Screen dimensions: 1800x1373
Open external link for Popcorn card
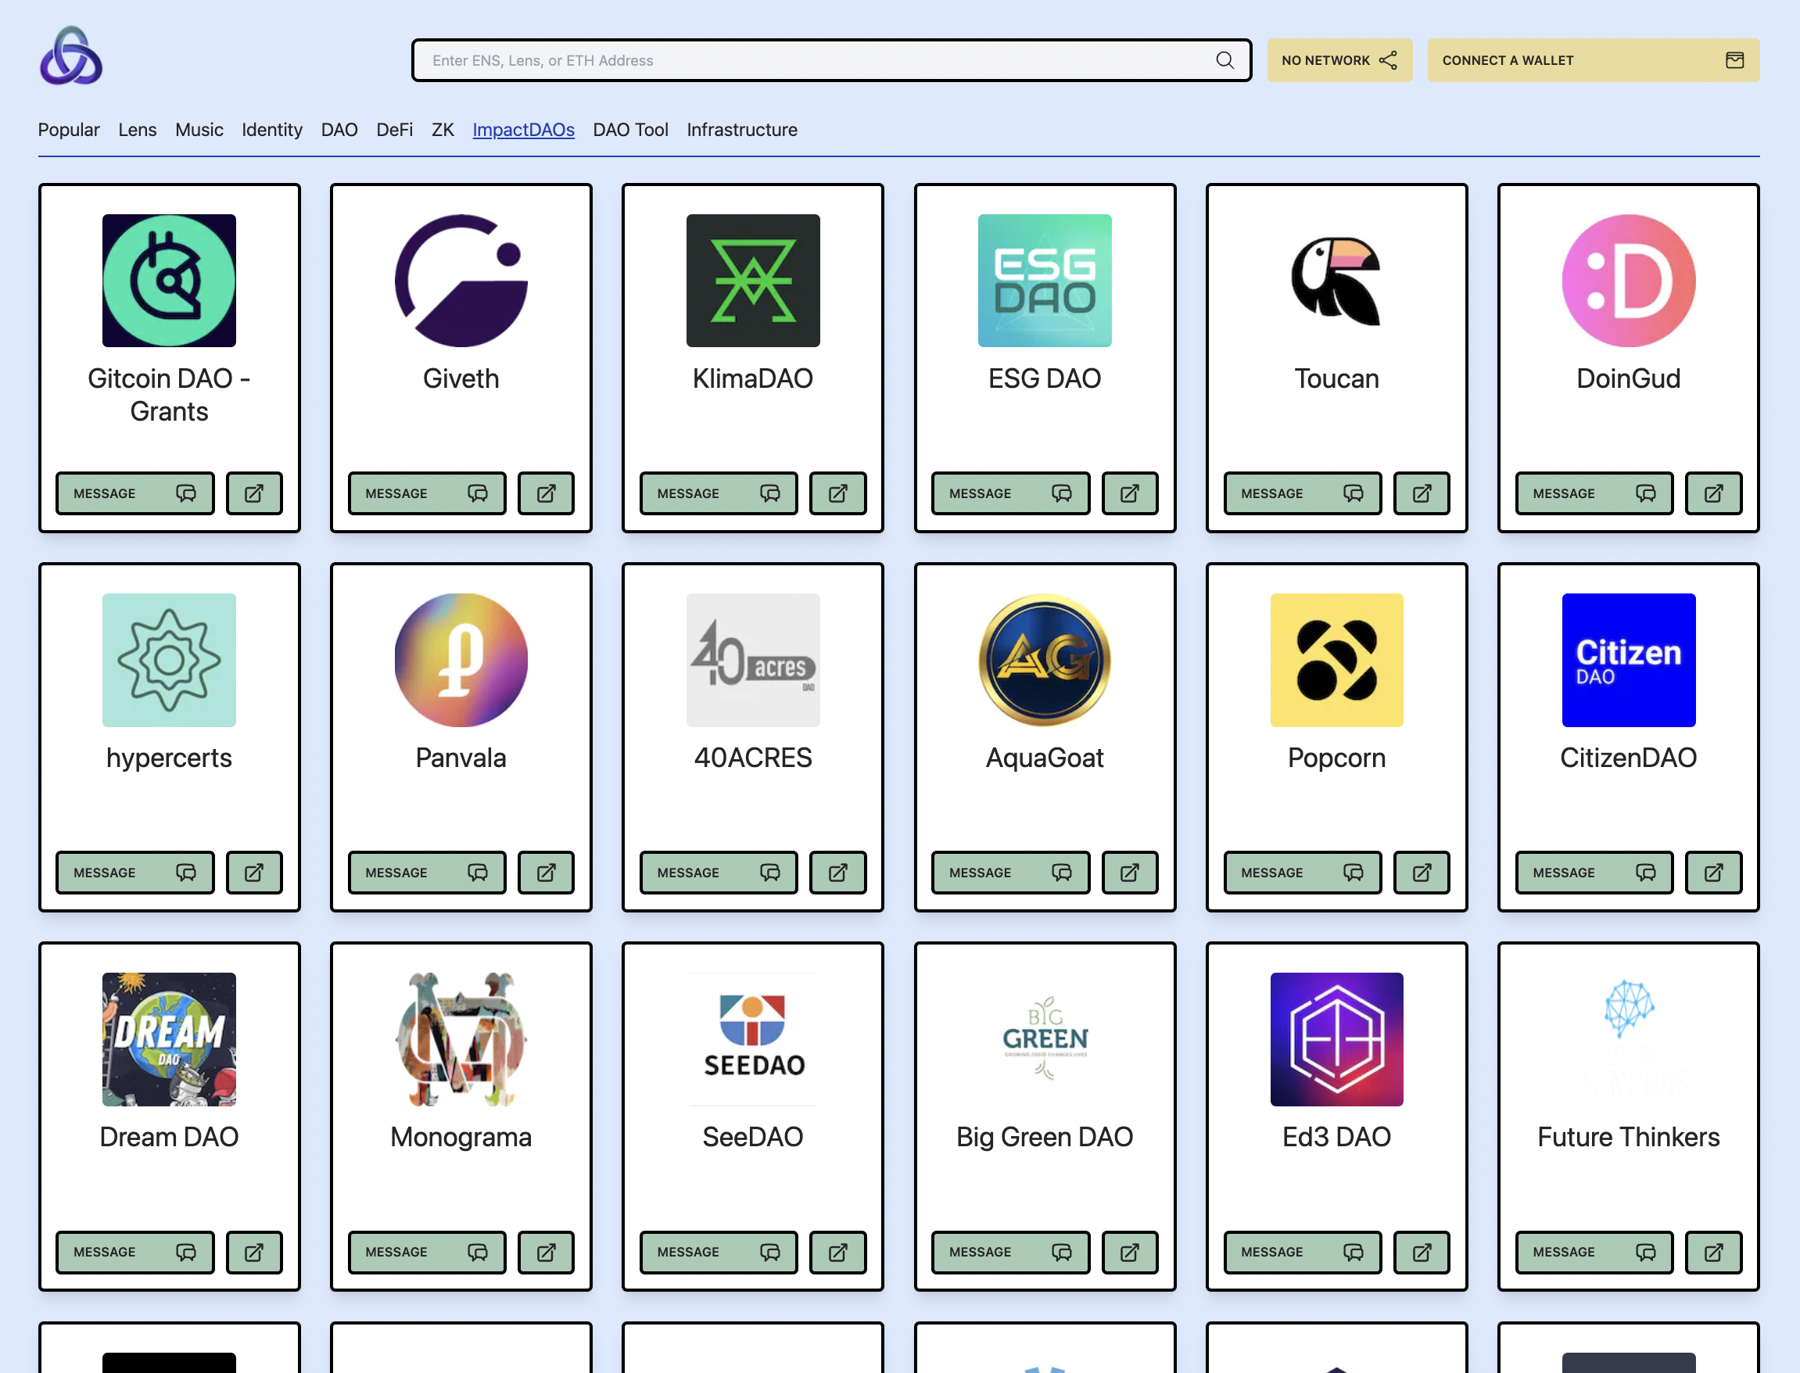(x=1422, y=872)
